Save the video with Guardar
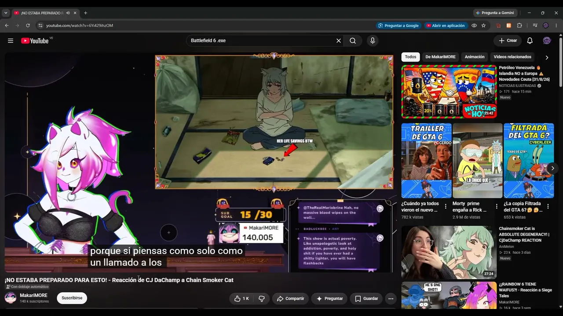Viewport: 563px width, 316px height. click(x=366, y=298)
